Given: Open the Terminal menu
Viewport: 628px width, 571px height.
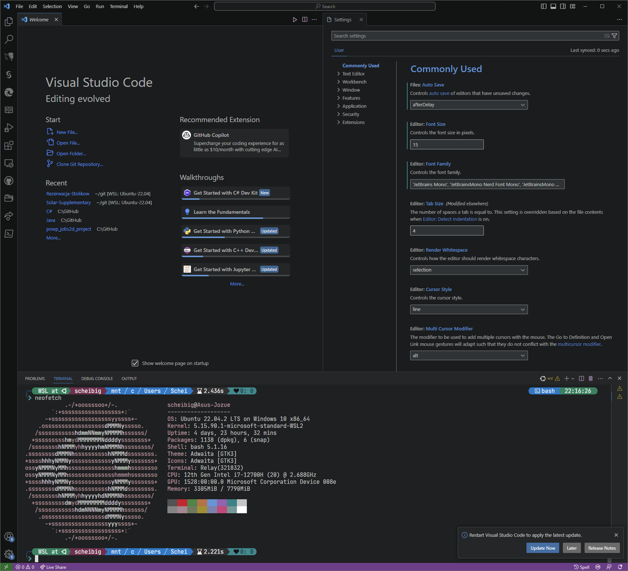Looking at the screenshot, I should [x=118, y=6].
